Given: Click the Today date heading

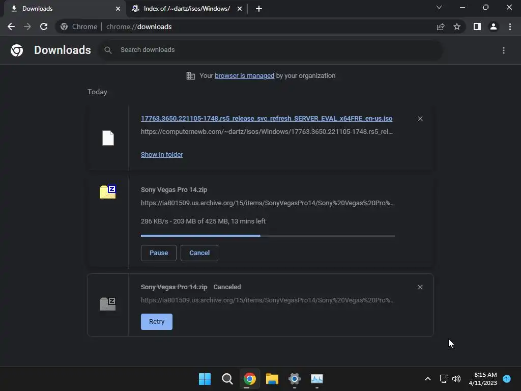Looking at the screenshot, I should coord(97,92).
